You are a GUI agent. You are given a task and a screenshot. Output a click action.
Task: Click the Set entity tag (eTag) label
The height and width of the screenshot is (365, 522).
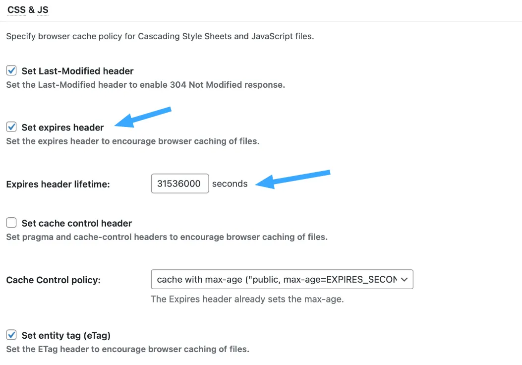[66, 335]
